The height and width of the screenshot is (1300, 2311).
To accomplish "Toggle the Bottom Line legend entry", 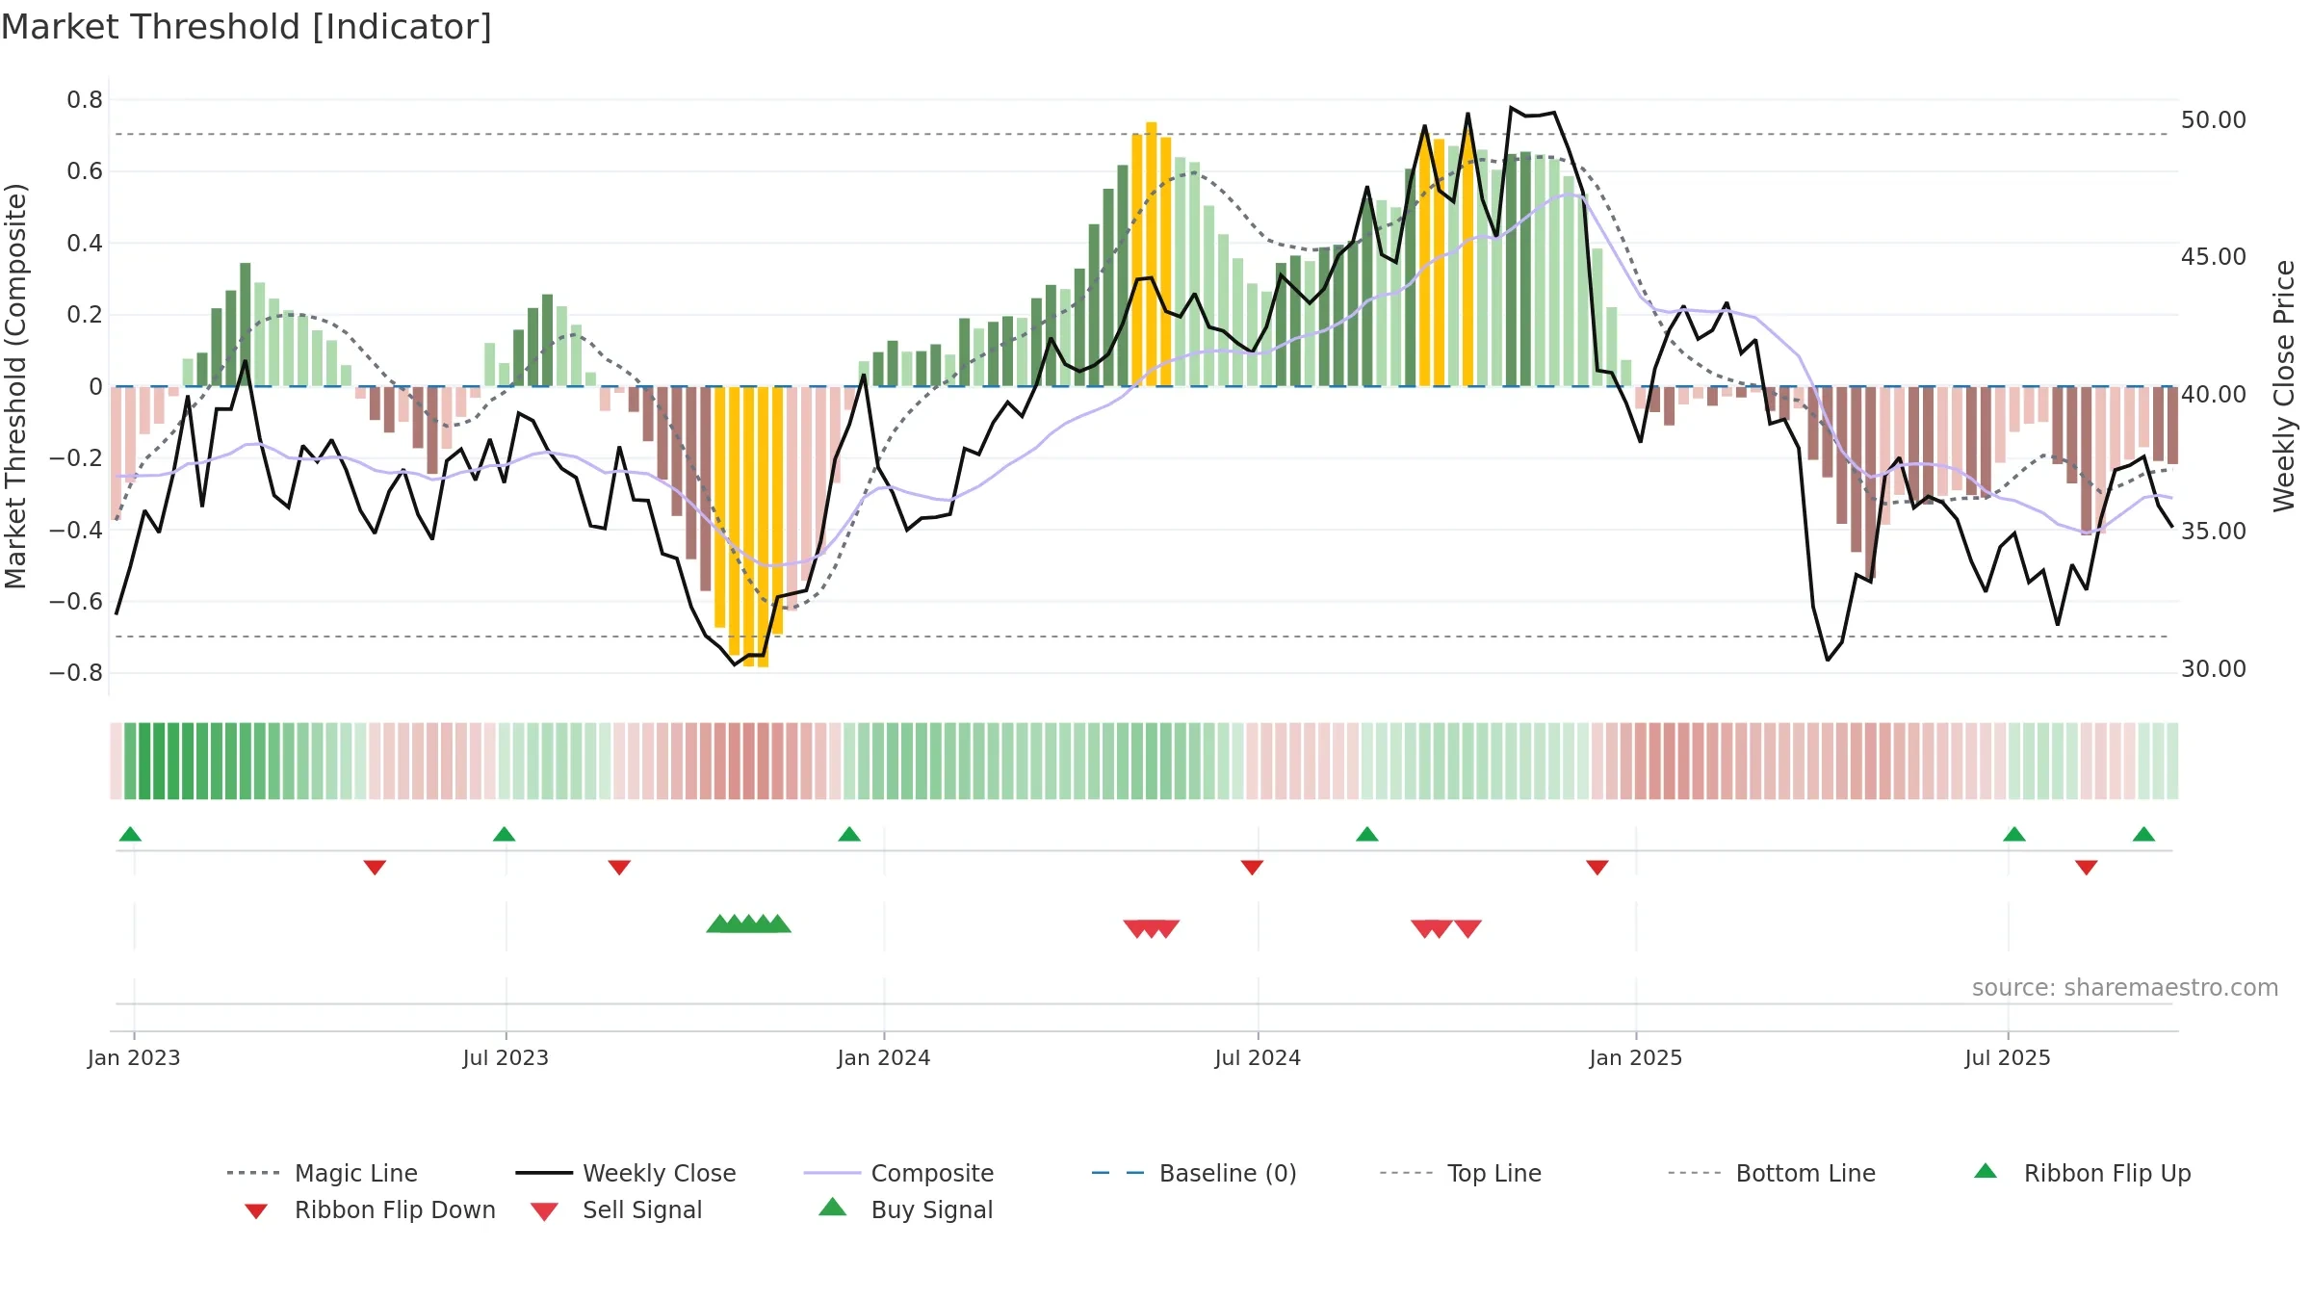I will pos(1772,1173).
